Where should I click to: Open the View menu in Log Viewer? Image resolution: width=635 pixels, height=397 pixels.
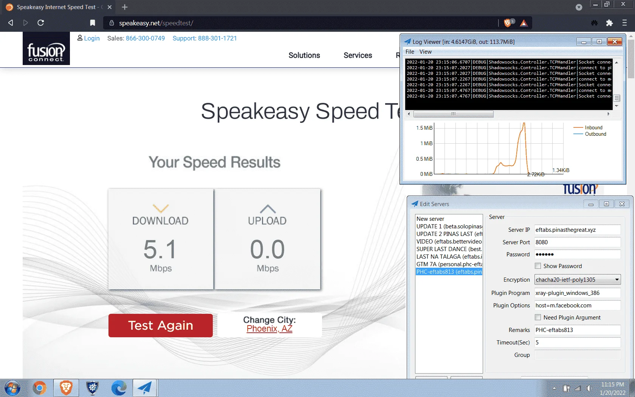tap(425, 52)
